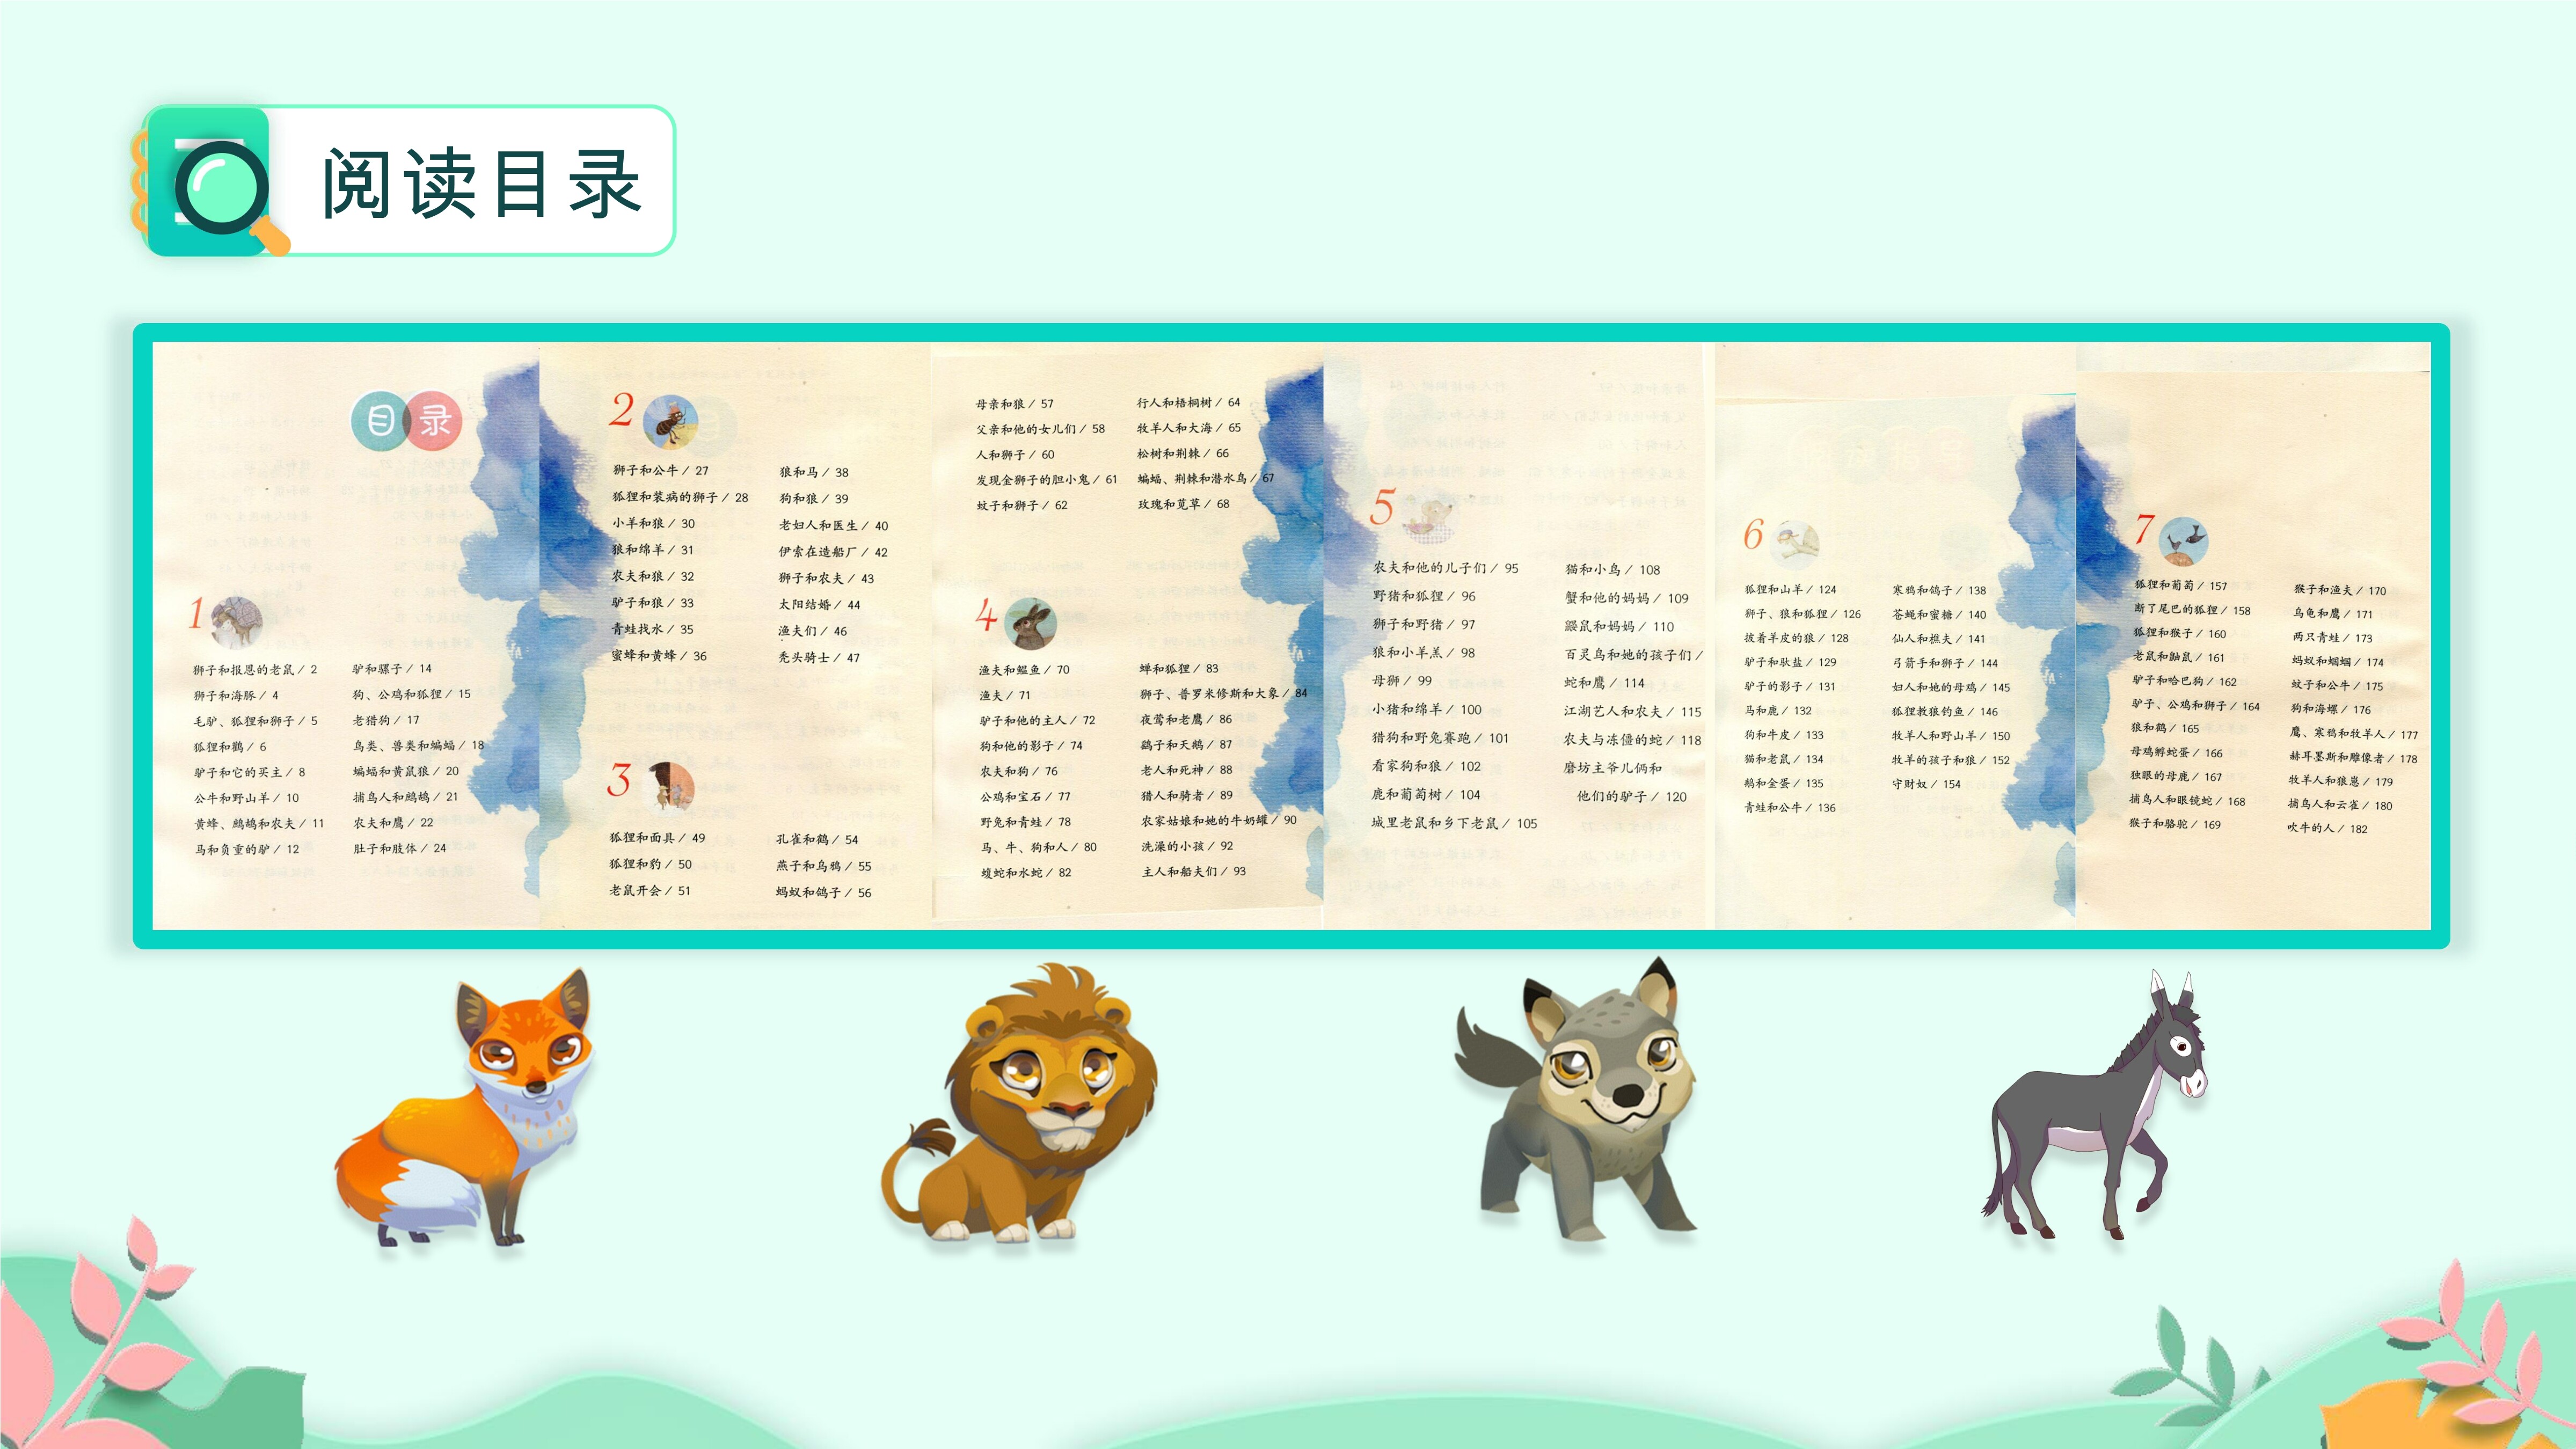Click entry 狐狸和山羊 / 124

(1790, 590)
